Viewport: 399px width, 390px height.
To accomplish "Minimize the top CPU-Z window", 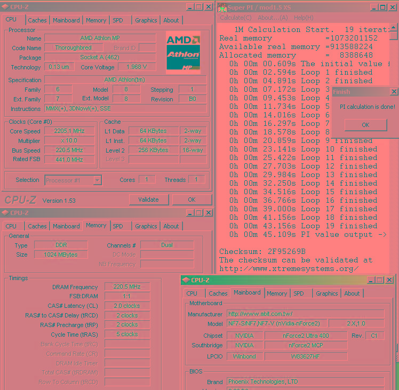I will 190,7.
